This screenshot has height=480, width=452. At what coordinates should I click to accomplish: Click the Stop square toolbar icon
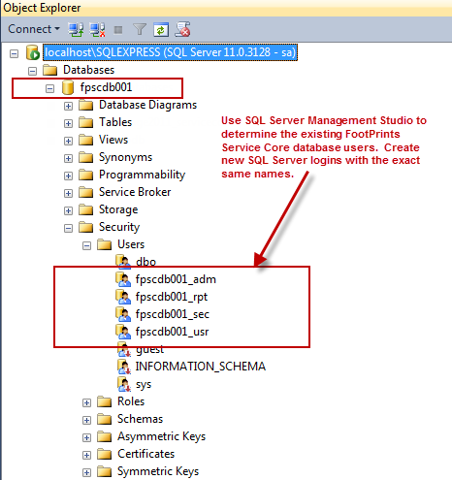[x=118, y=30]
